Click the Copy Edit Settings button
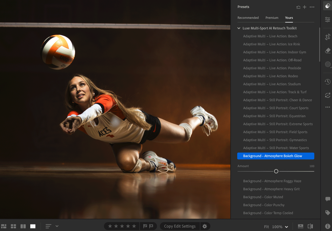 180,226
